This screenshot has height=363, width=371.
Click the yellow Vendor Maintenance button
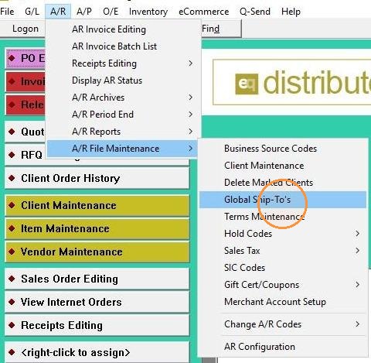click(97, 252)
